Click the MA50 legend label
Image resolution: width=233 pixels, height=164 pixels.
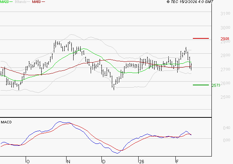pyautogui.click(x=36, y=2)
